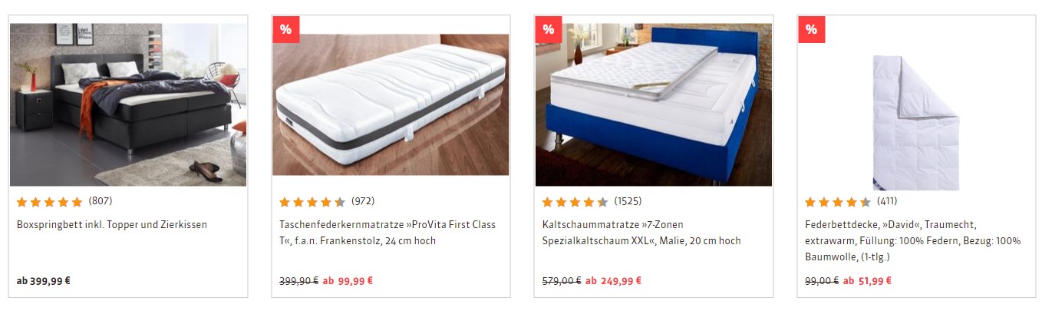Click star rating of Boxspringbett product
1042x311 pixels.
pyautogui.click(x=49, y=202)
